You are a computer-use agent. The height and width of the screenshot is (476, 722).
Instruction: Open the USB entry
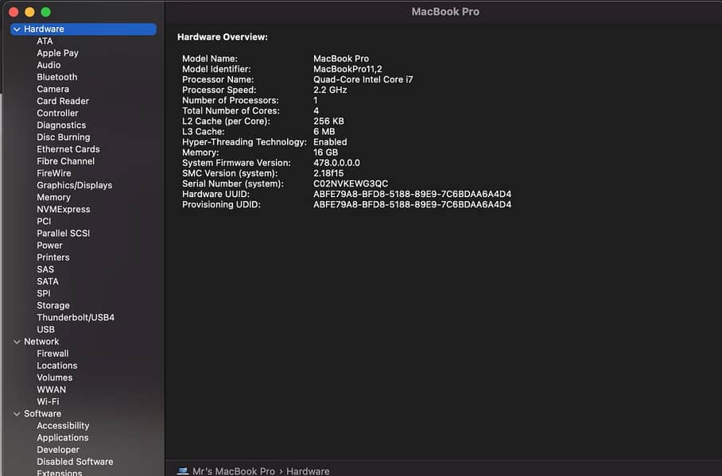pos(45,329)
